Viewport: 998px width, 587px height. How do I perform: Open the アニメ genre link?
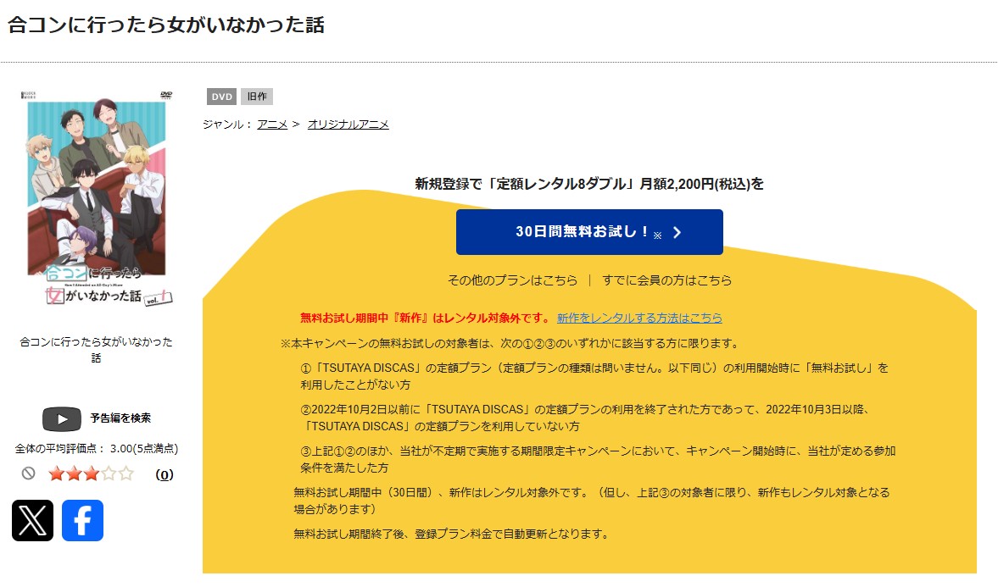click(x=272, y=125)
